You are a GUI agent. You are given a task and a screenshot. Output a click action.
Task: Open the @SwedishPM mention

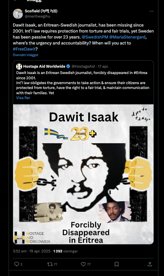95,37
